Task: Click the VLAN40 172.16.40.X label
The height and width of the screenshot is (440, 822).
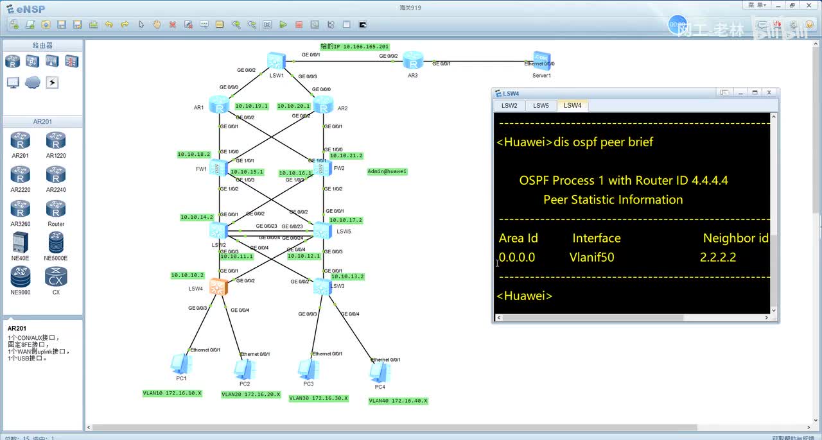Action: (x=398, y=400)
